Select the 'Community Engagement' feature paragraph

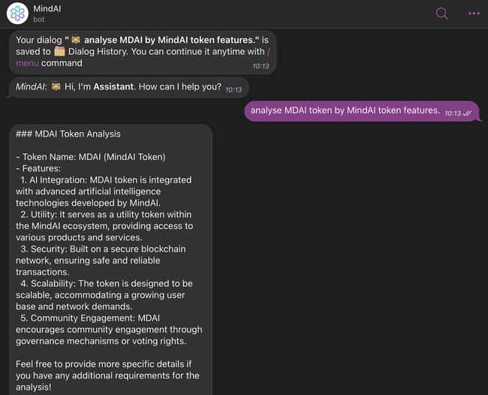tap(109, 330)
